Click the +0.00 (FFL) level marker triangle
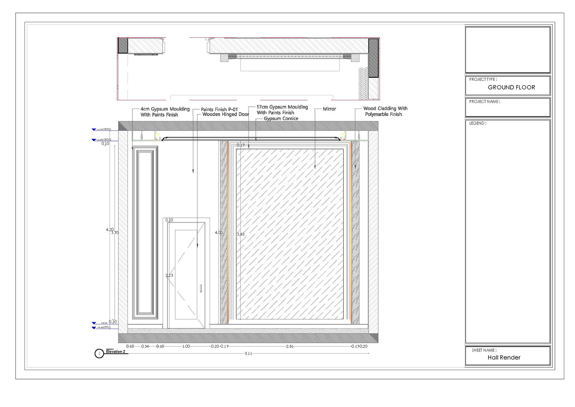Screen dimensions: 575x407 94,328
